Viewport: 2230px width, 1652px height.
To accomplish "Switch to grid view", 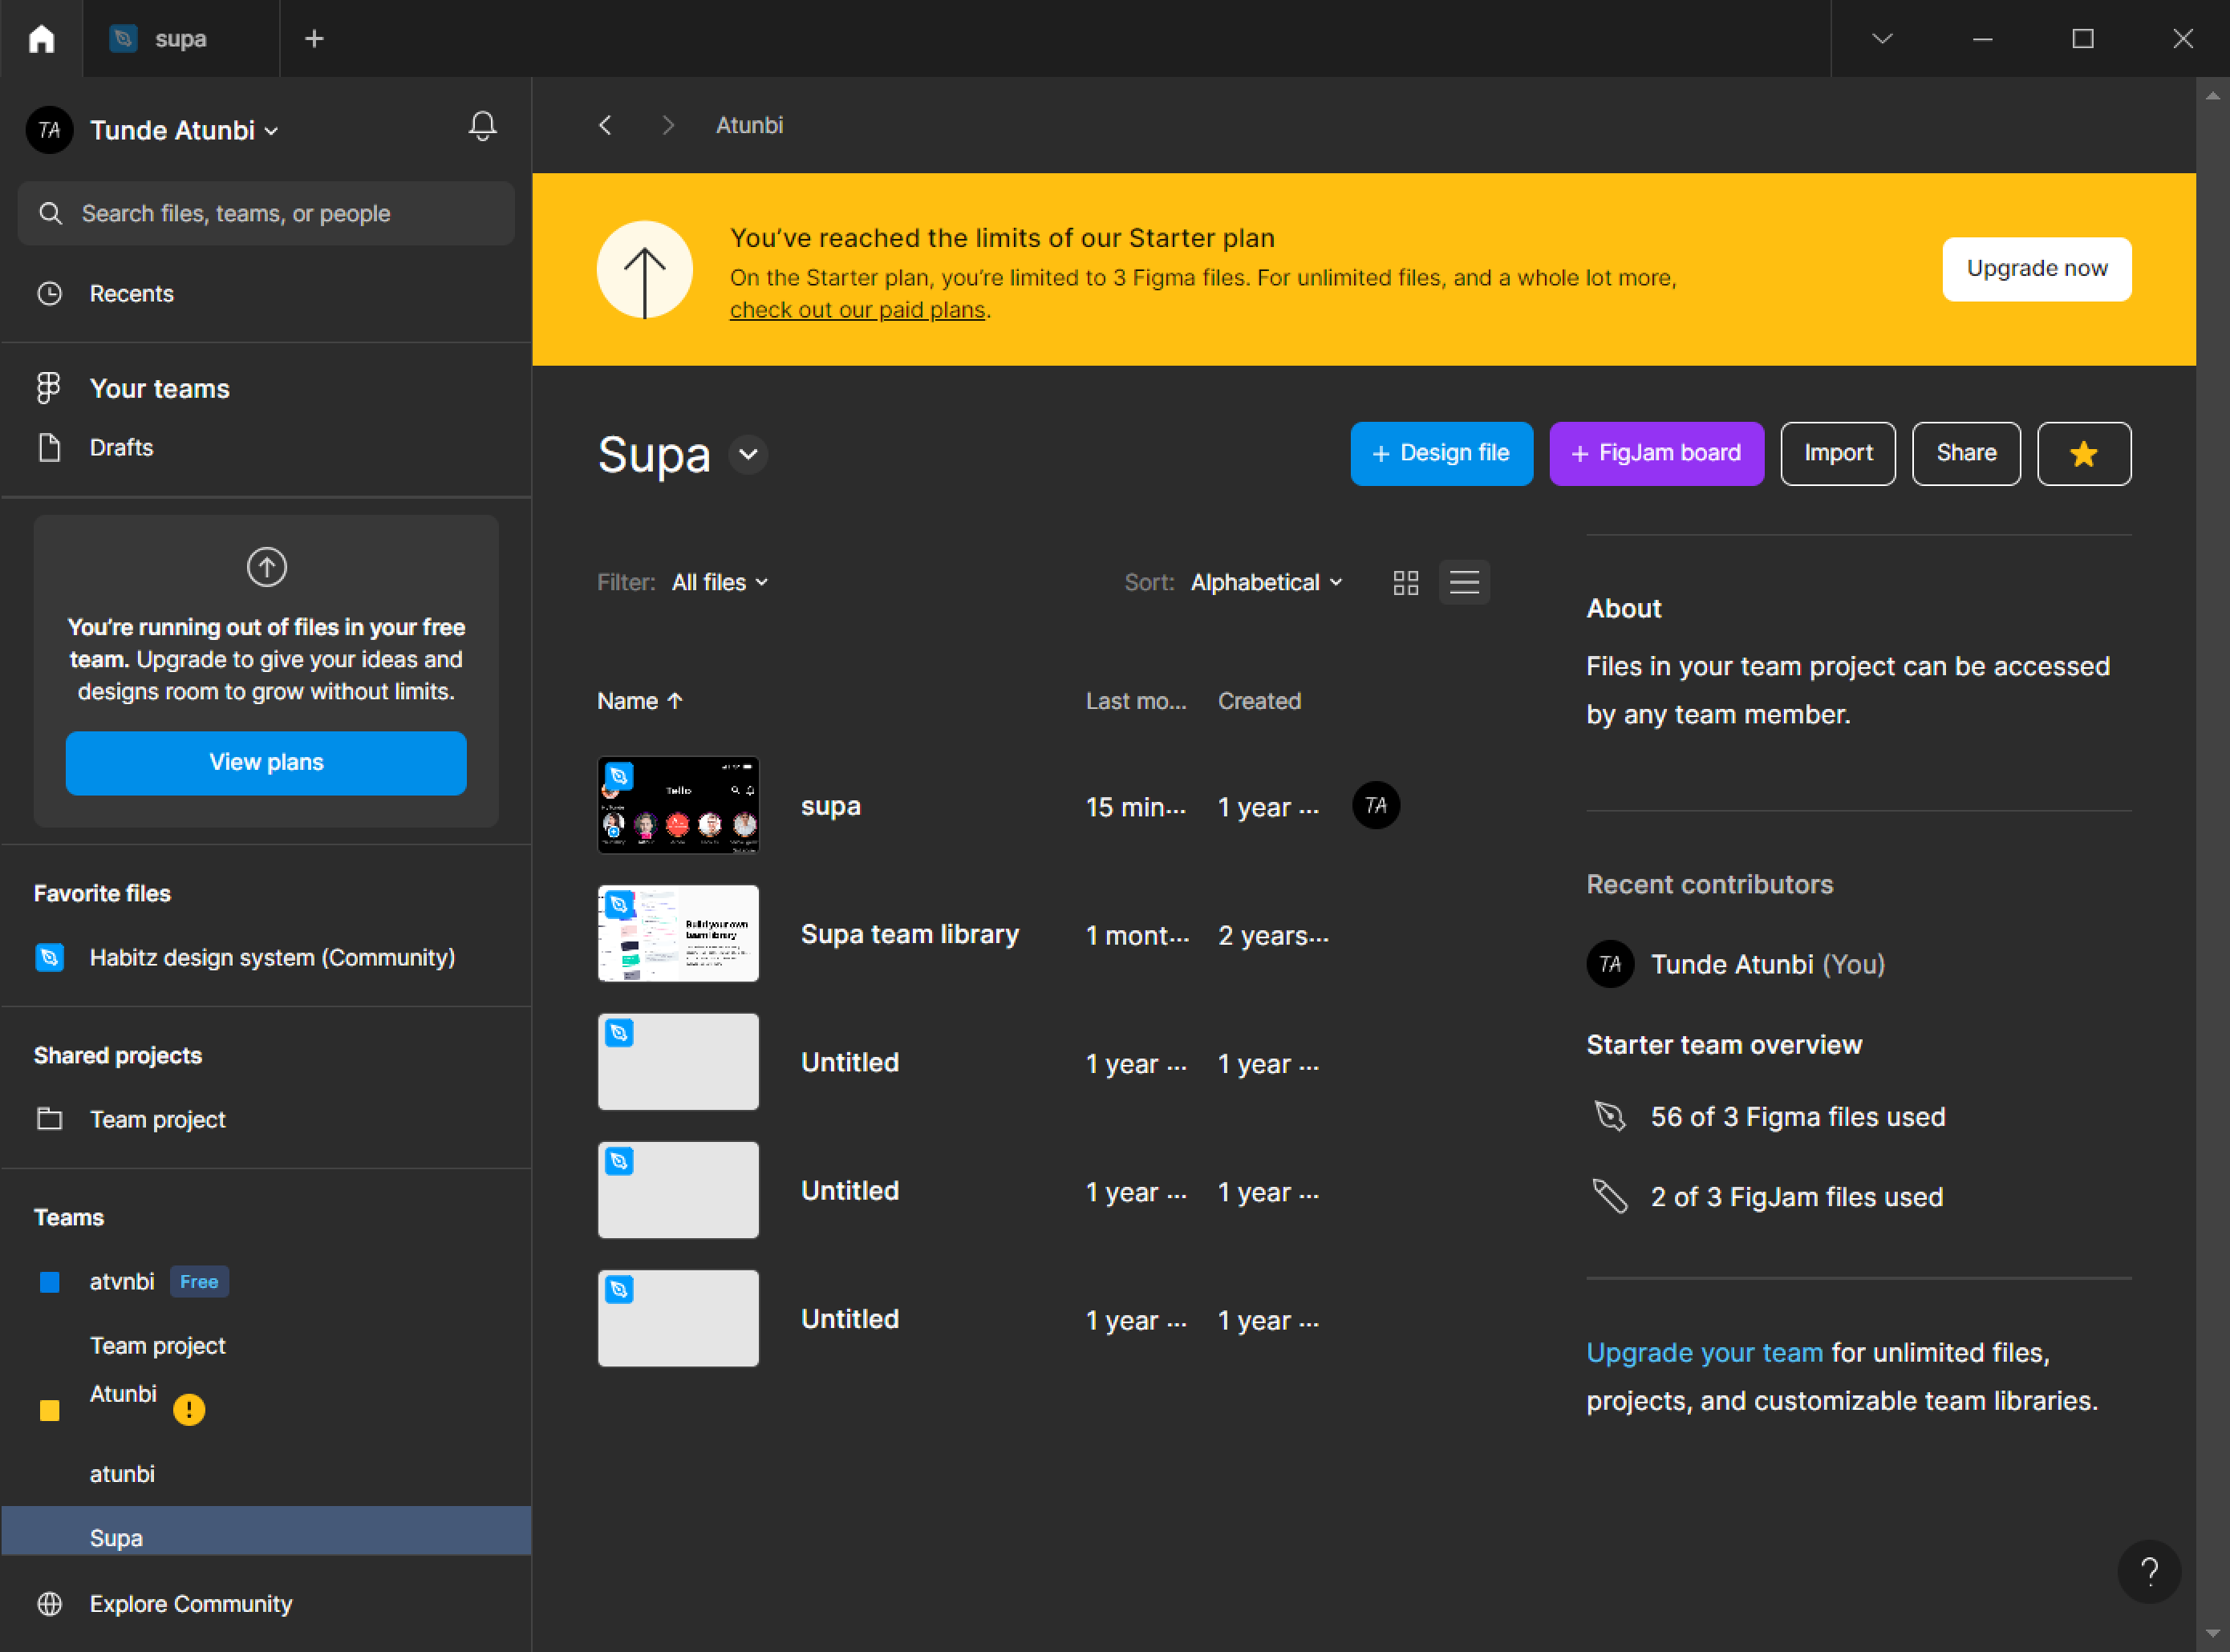I will 1405,582.
